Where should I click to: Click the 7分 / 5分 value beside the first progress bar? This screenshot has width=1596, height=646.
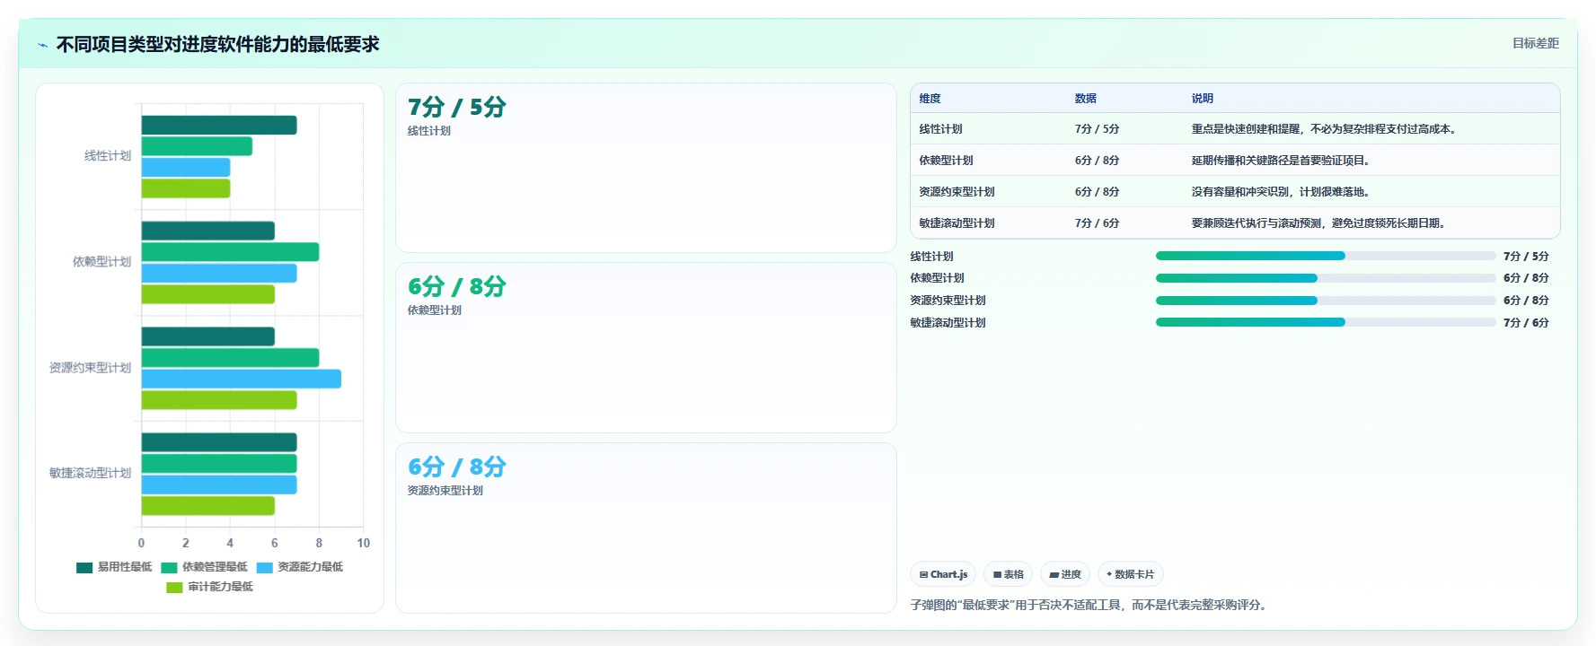(1526, 257)
